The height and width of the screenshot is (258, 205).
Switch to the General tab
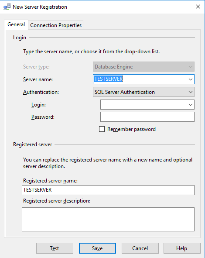[16, 24]
